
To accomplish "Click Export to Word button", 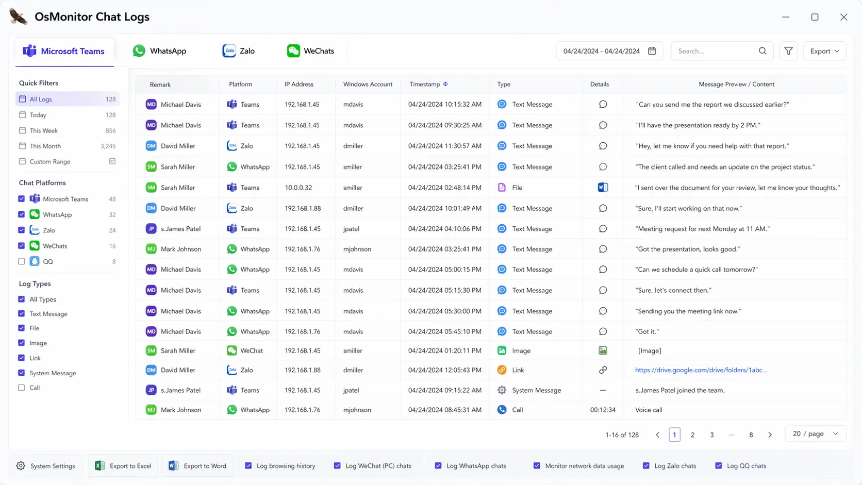I will tap(197, 466).
